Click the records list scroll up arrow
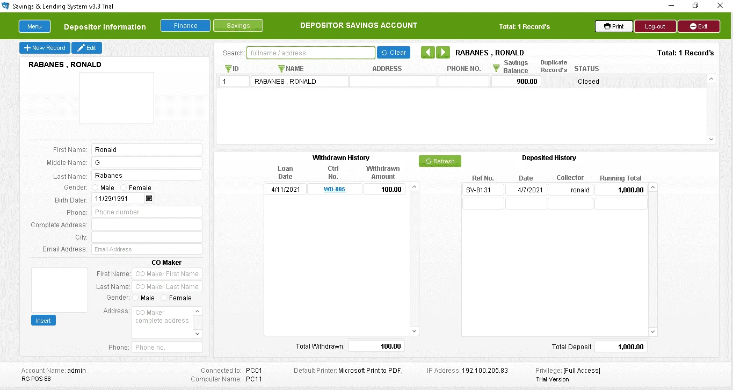The image size is (733, 390). coord(712,79)
